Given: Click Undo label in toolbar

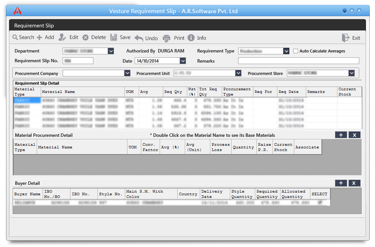Looking at the screenshot, I should coord(151,38).
